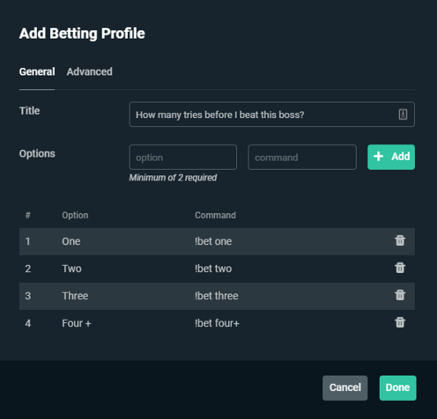Delete the 'Two' betting option
The image size is (437, 419).
pos(400,268)
